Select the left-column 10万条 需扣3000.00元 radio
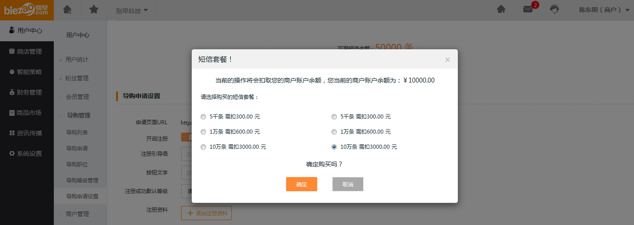Viewport: 634px width, 225px height. point(203,147)
